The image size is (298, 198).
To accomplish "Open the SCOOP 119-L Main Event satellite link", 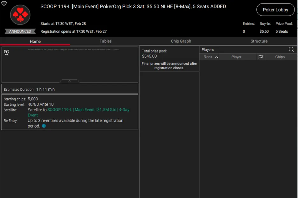I will pos(88,110).
